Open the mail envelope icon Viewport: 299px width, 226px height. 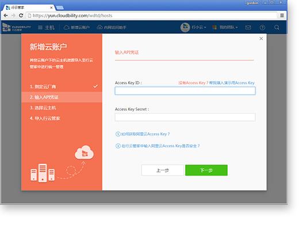click(x=248, y=28)
